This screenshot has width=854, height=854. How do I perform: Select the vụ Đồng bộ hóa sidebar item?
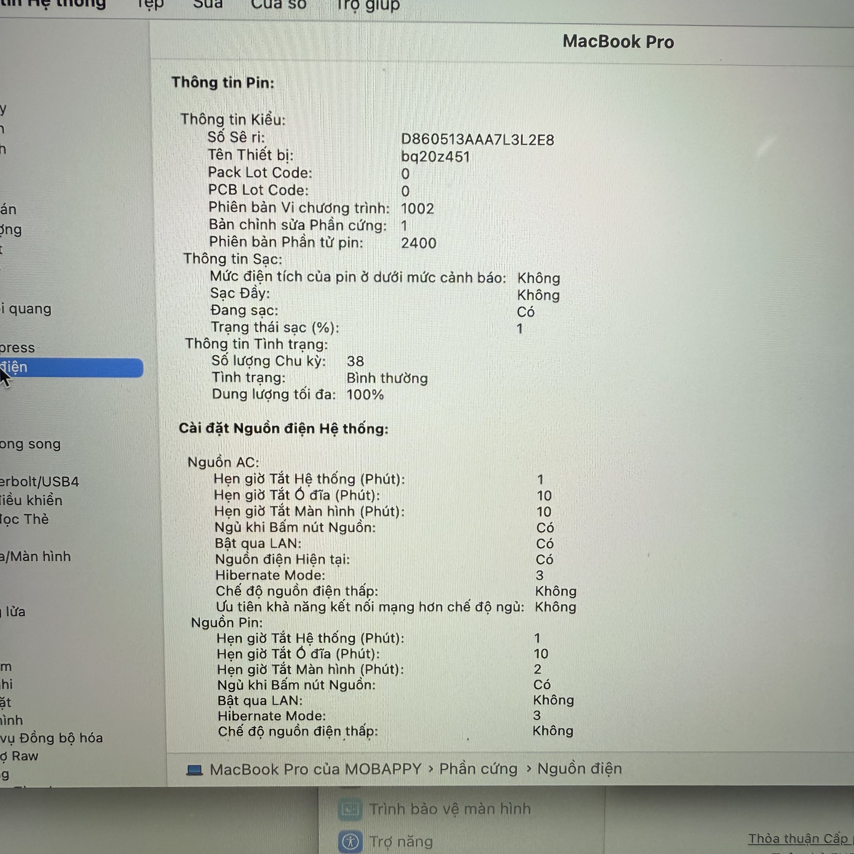[51, 738]
